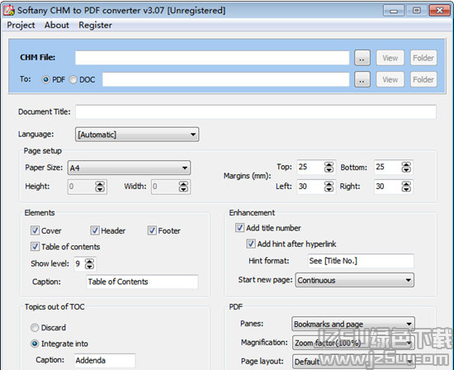
Task: Click the View button in CHM File row
Action: (x=390, y=58)
